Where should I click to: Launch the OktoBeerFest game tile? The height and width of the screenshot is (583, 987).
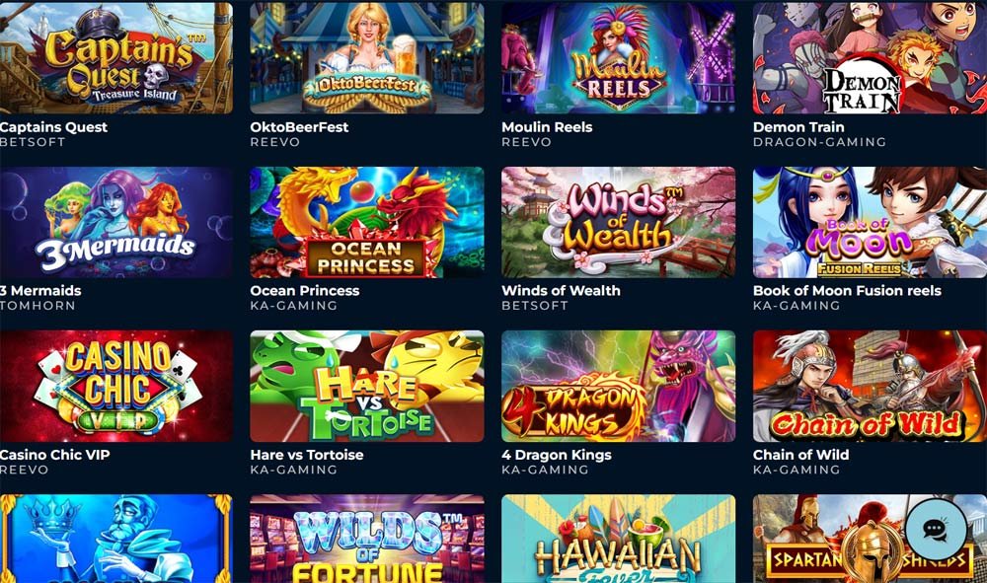[x=367, y=58]
